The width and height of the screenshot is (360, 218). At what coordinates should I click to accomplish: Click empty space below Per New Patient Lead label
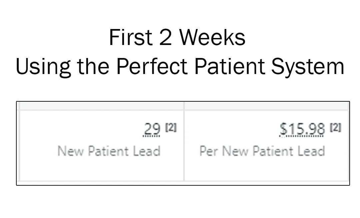pos(266,169)
